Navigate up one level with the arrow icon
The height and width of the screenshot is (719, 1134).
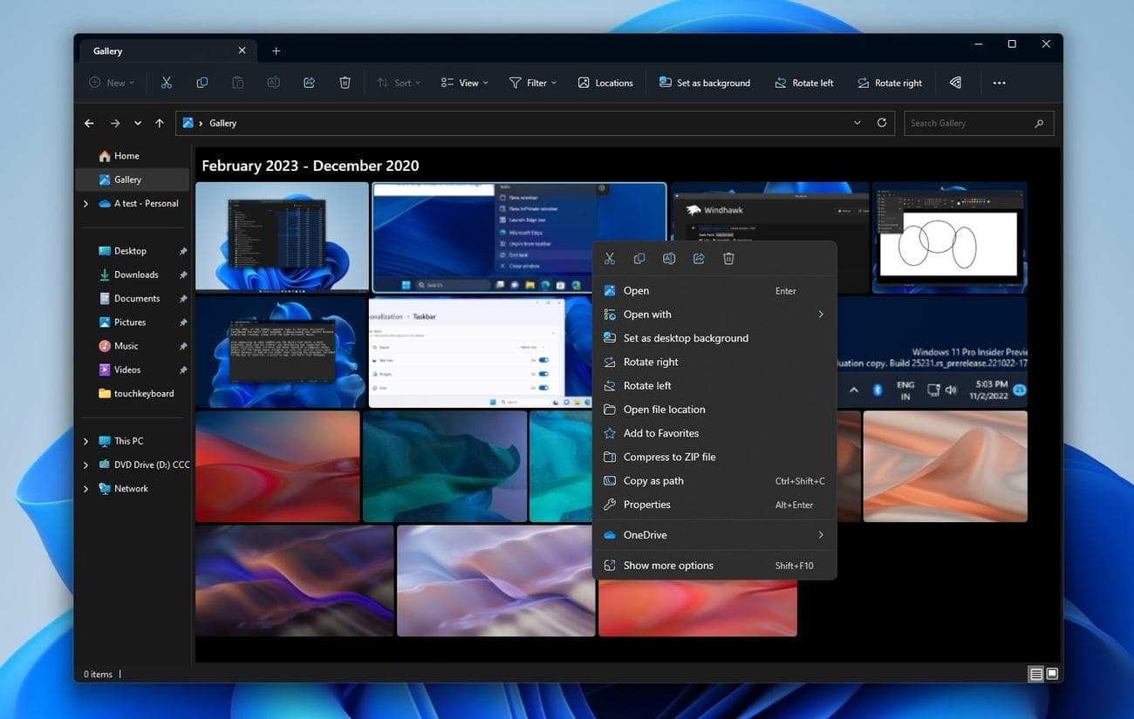[x=159, y=123]
